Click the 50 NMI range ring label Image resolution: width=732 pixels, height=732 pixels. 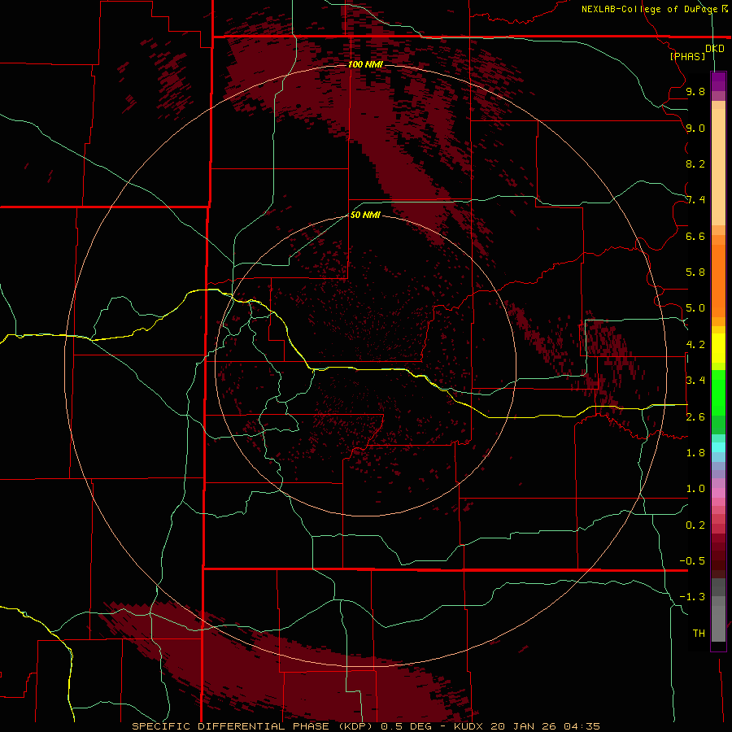365,215
